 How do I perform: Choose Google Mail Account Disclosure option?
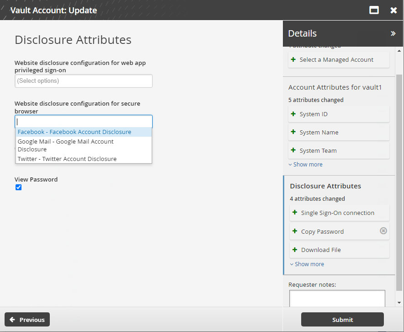tap(65, 145)
